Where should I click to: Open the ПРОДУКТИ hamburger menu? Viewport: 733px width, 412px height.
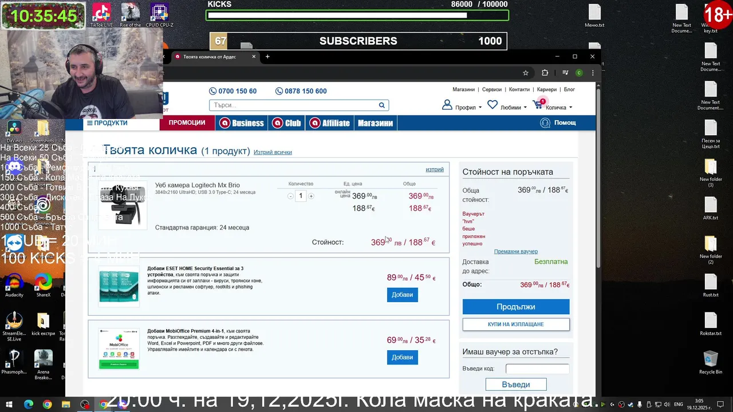[x=107, y=123]
